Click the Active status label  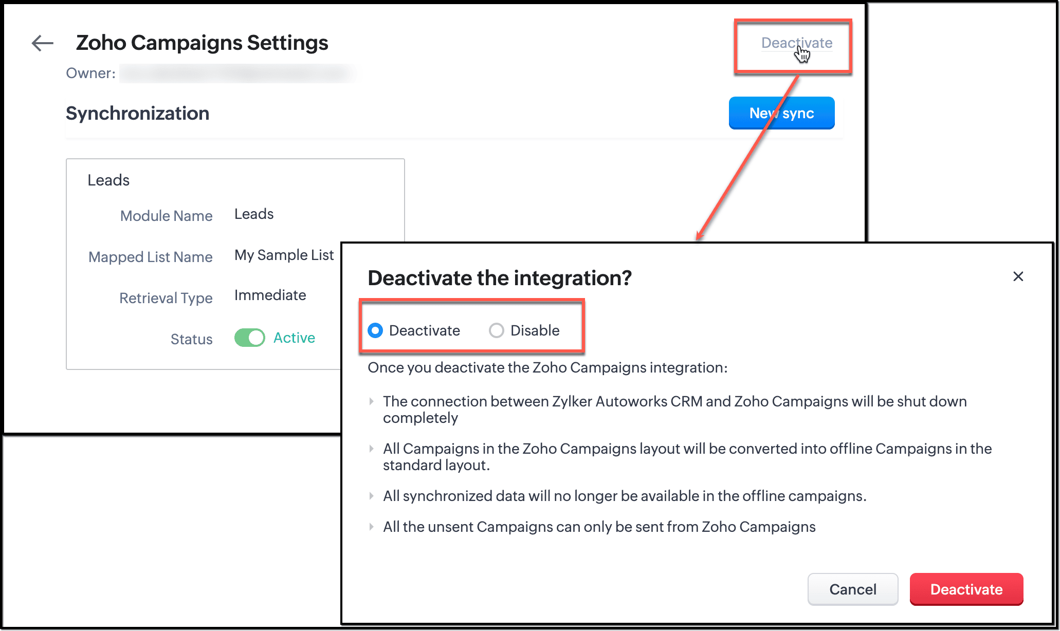pos(294,338)
